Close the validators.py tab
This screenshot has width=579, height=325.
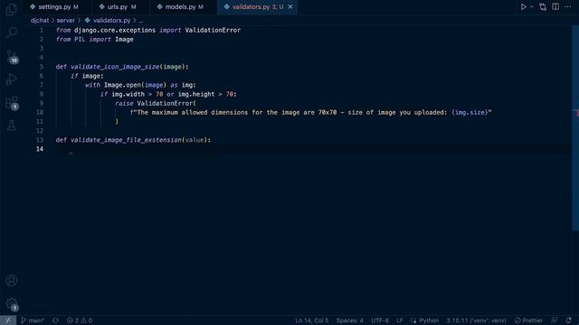coord(290,6)
